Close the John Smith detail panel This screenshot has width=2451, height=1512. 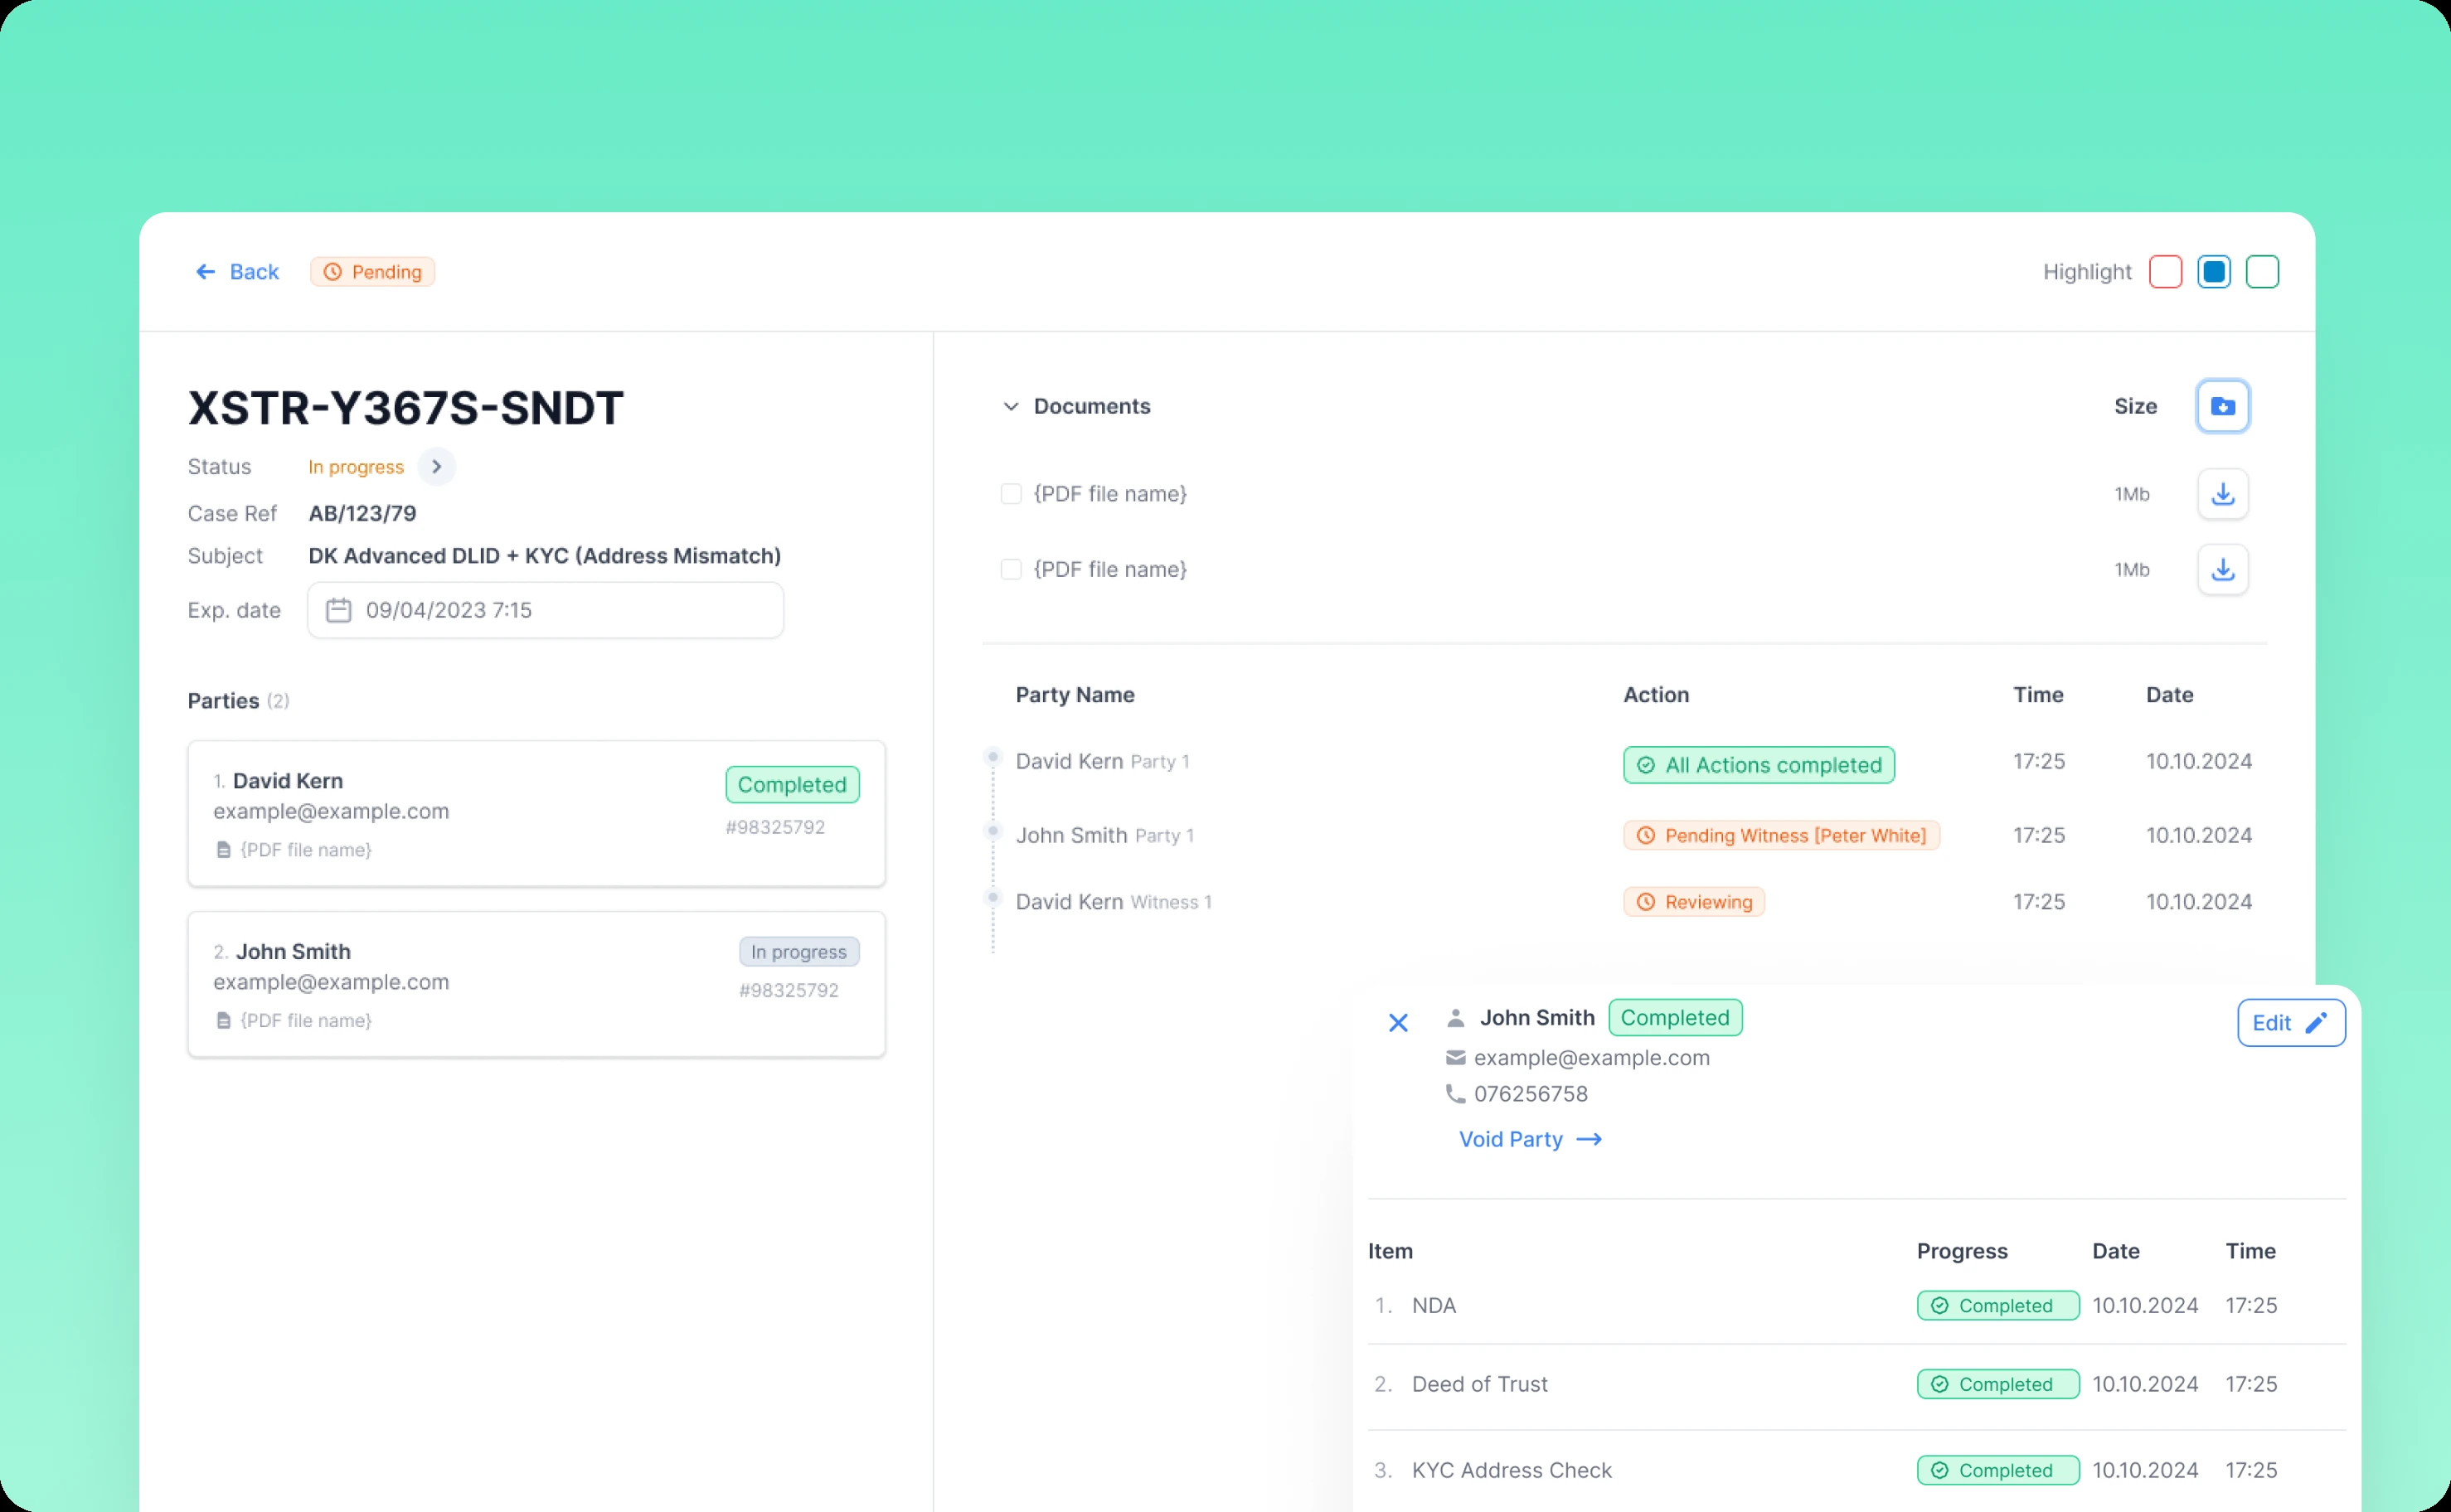[x=1398, y=1022]
